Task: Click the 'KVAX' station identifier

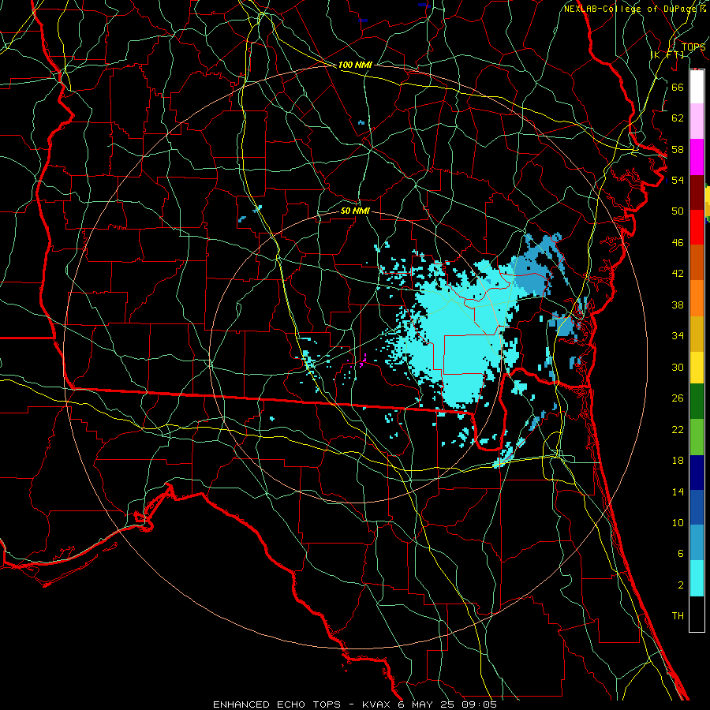Action: point(378,704)
